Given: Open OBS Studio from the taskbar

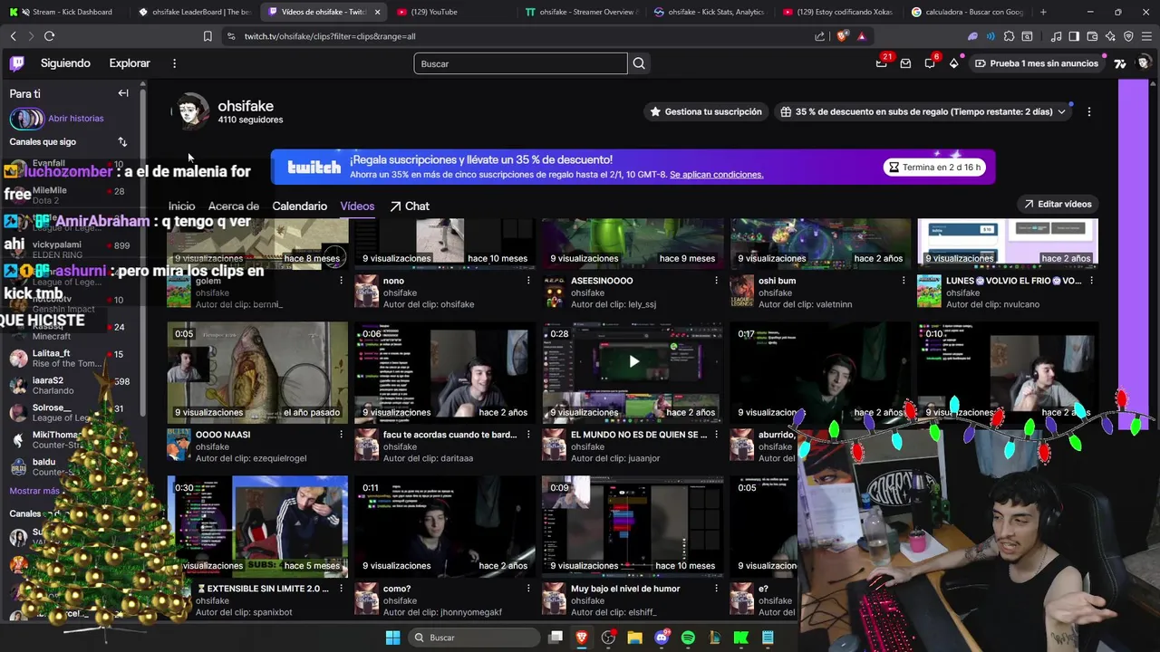Looking at the screenshot, I should [608, 638].
